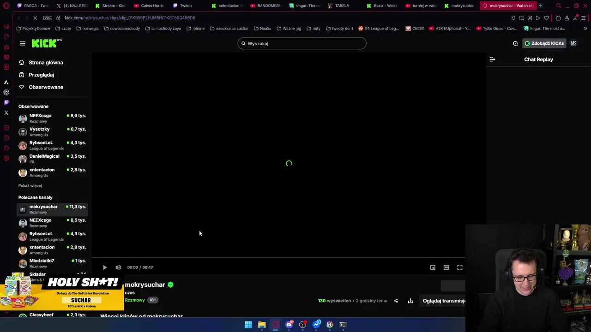This screenshot has height=332, width=591.
Task: Switch to the Calvin Harris tab
Action: tap(149, 6)
